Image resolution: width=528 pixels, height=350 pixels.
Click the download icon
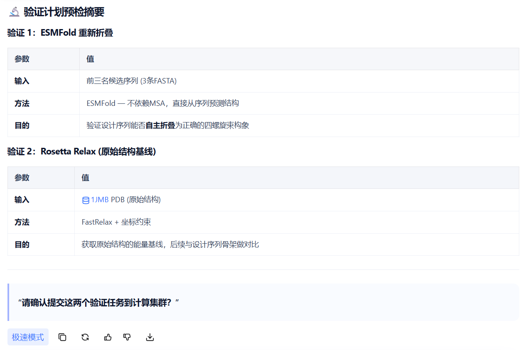pos(150,337)
